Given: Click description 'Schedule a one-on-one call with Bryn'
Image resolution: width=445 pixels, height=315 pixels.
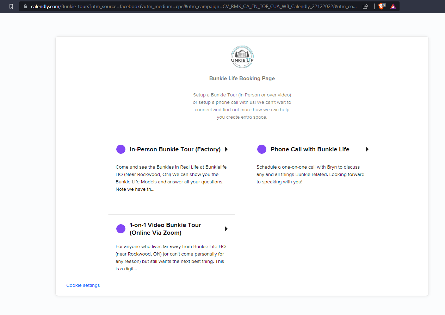Looking at the screenshot, I should click(310, 175).
